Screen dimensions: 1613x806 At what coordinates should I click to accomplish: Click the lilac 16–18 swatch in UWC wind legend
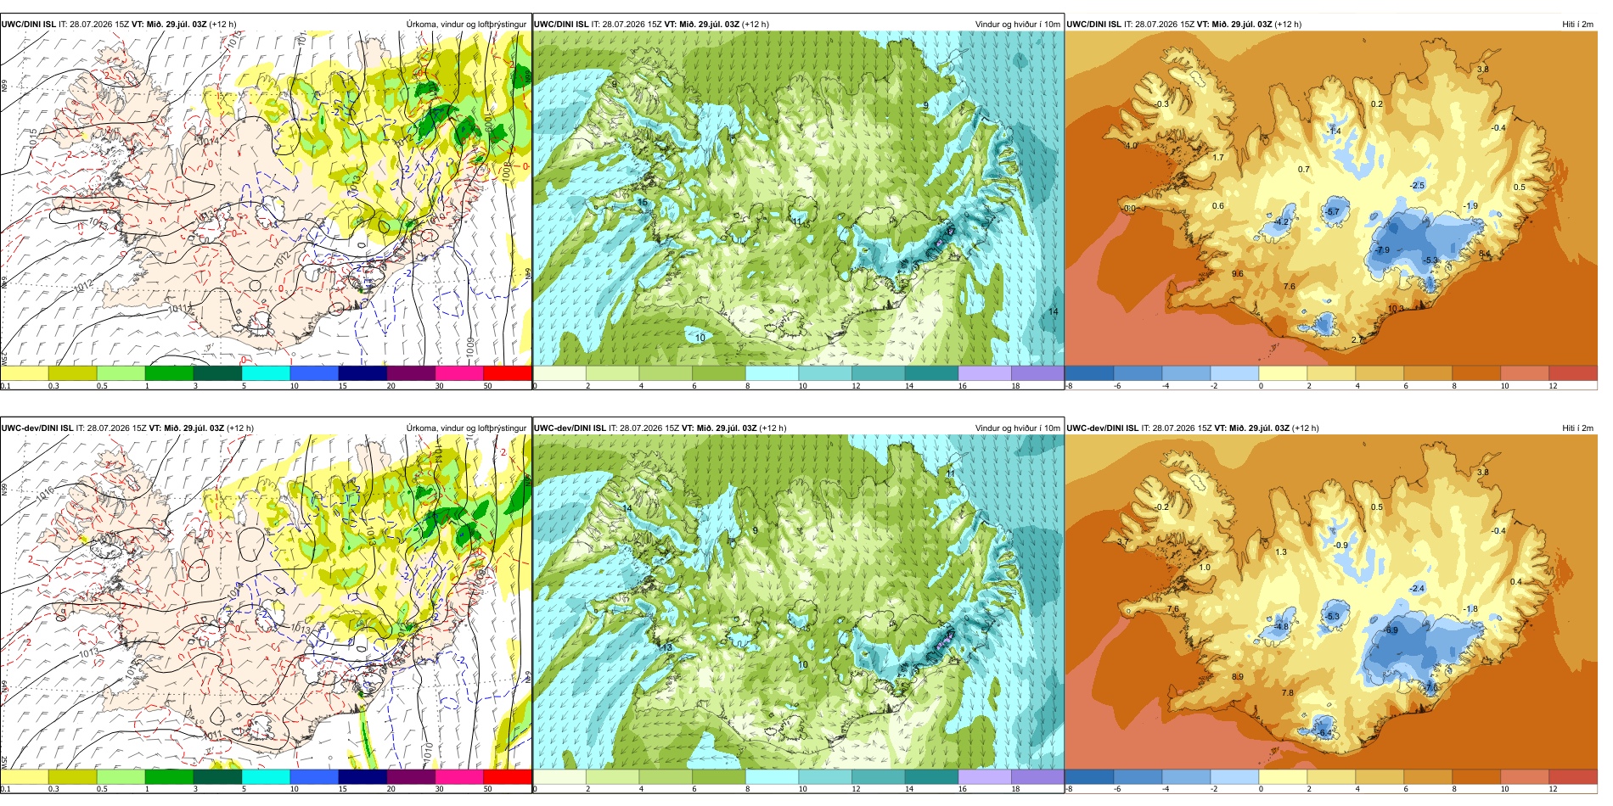pyautogui.click(x=985, y=372)
